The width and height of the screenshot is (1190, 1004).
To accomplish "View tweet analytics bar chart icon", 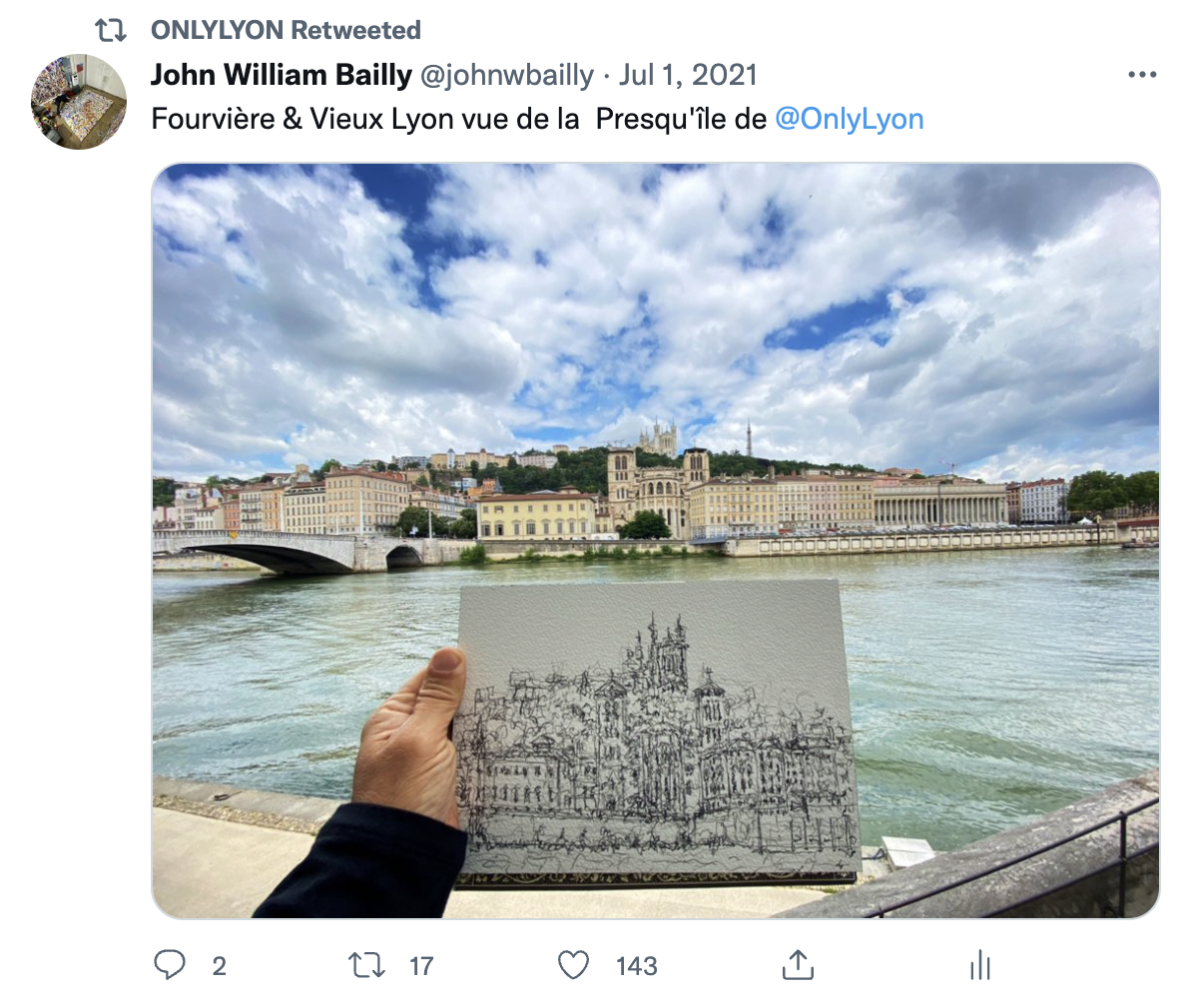I will point(980,965).
